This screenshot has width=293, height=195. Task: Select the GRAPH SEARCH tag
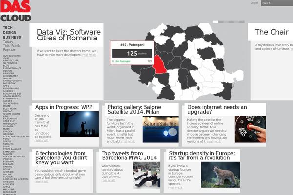point(12,96)
